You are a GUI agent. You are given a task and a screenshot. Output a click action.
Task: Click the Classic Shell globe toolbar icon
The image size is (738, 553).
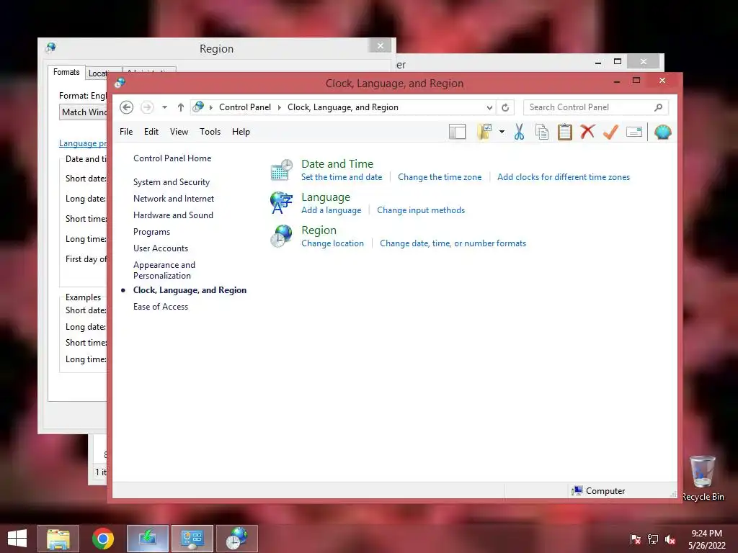click(x=663, y=132)
